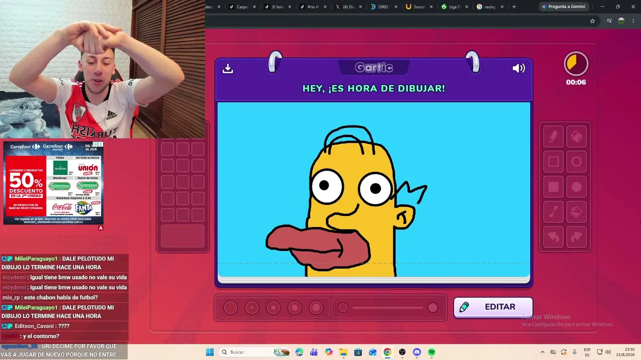Click the EDITAR button
The height and width of the screenshot is (360, 641).
493,307
